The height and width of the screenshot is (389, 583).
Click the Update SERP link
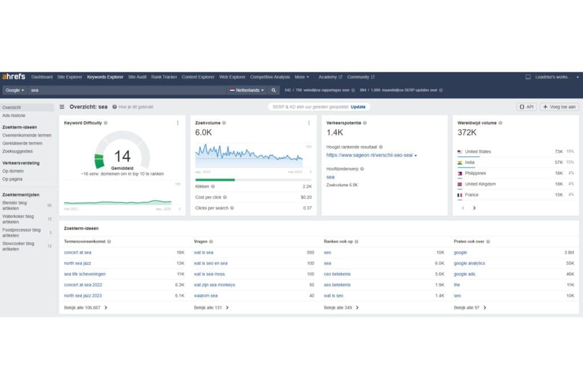tap(358, 107)
